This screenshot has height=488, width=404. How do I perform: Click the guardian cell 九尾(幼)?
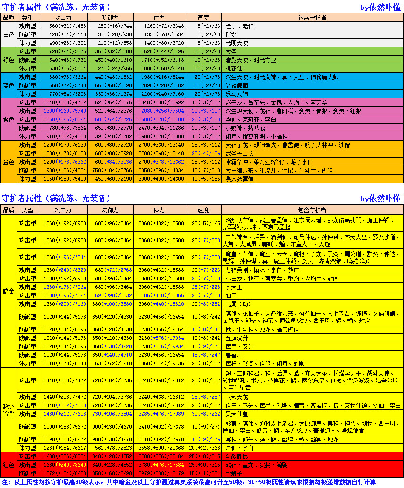click(312, 304)
